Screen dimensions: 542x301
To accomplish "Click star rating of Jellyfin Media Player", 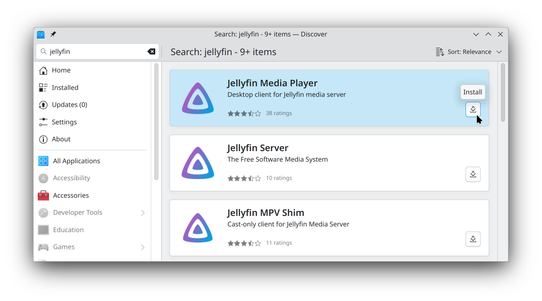I will [x=244, y=113].
